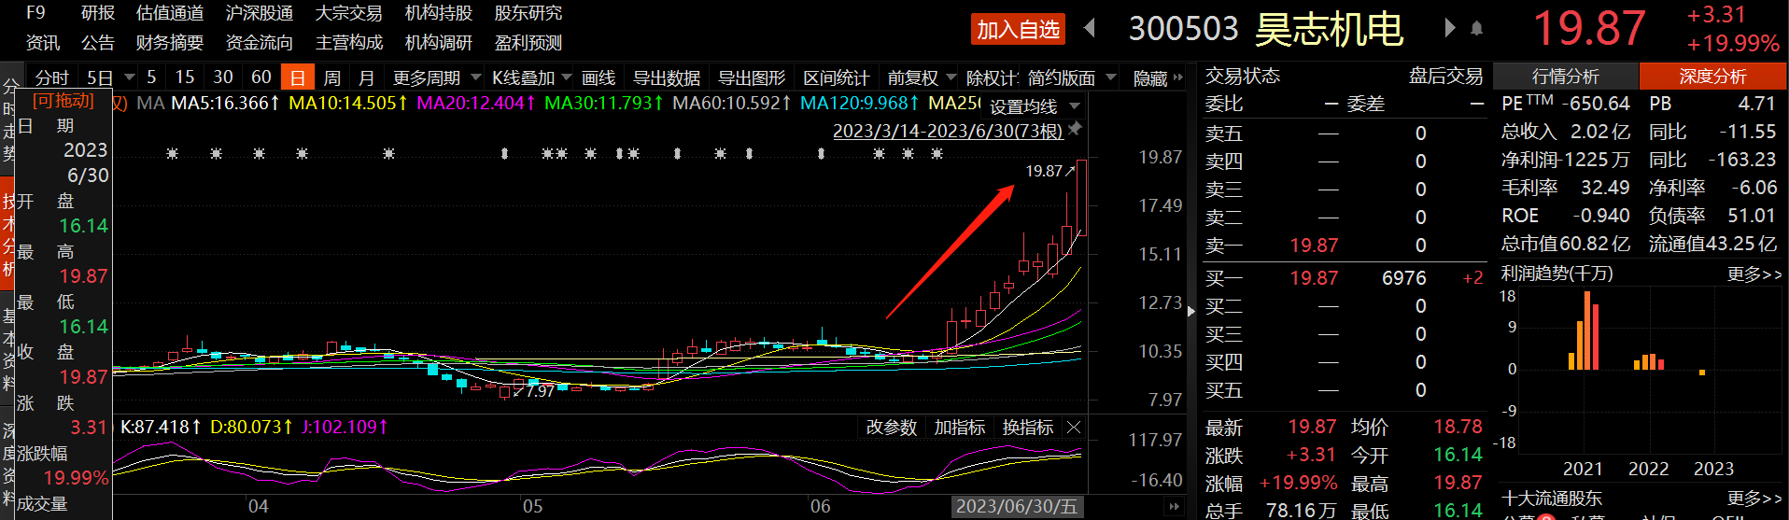The image size is (1789, 520).
Task: Click 换指标 to change indicator
Action: 1028,428
